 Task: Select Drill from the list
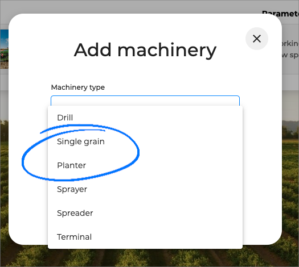pyautogui.click(x=145, y=118)
